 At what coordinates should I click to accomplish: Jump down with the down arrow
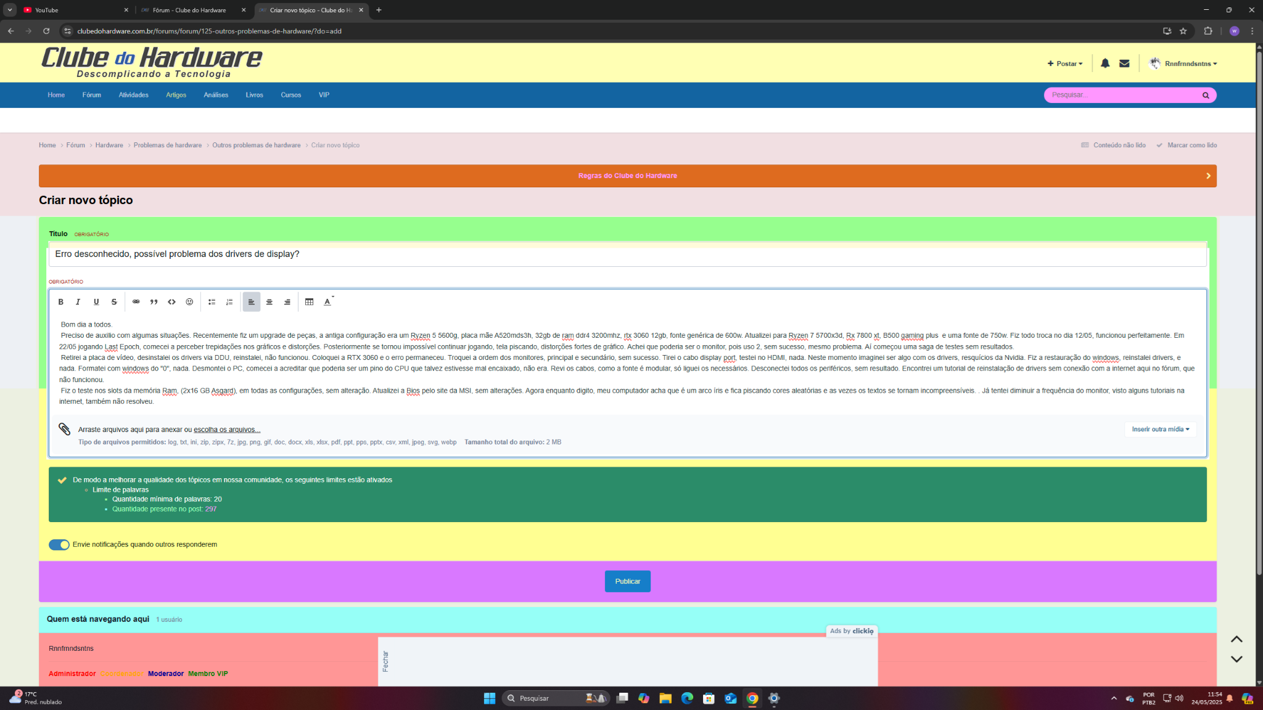1236,659
